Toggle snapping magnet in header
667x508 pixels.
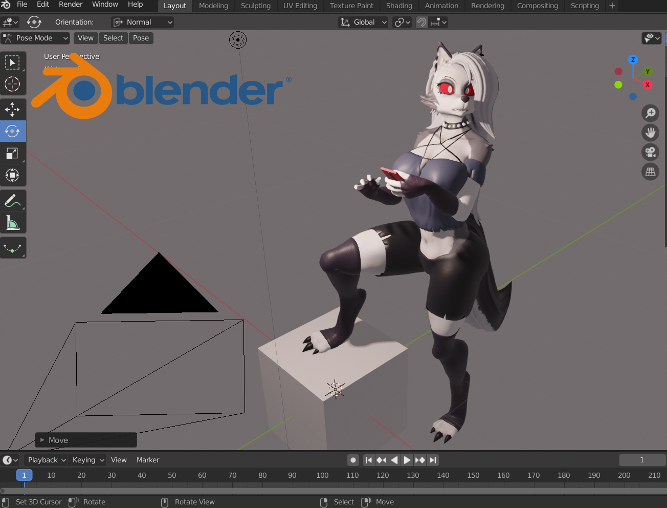pyautogui.click(x=421, y=22)
